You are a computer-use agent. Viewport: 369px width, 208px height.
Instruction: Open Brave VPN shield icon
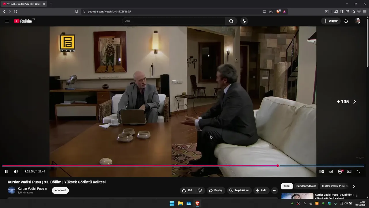[359, 12]
